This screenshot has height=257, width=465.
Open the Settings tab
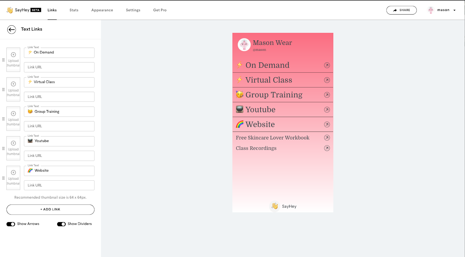[x=133, y=10]
